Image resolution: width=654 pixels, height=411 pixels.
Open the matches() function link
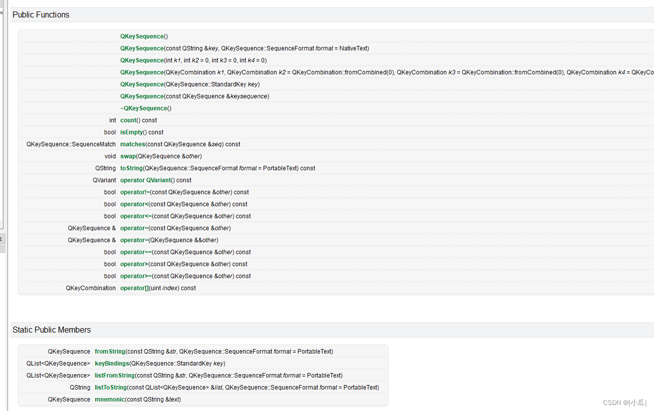pos(132,144)
